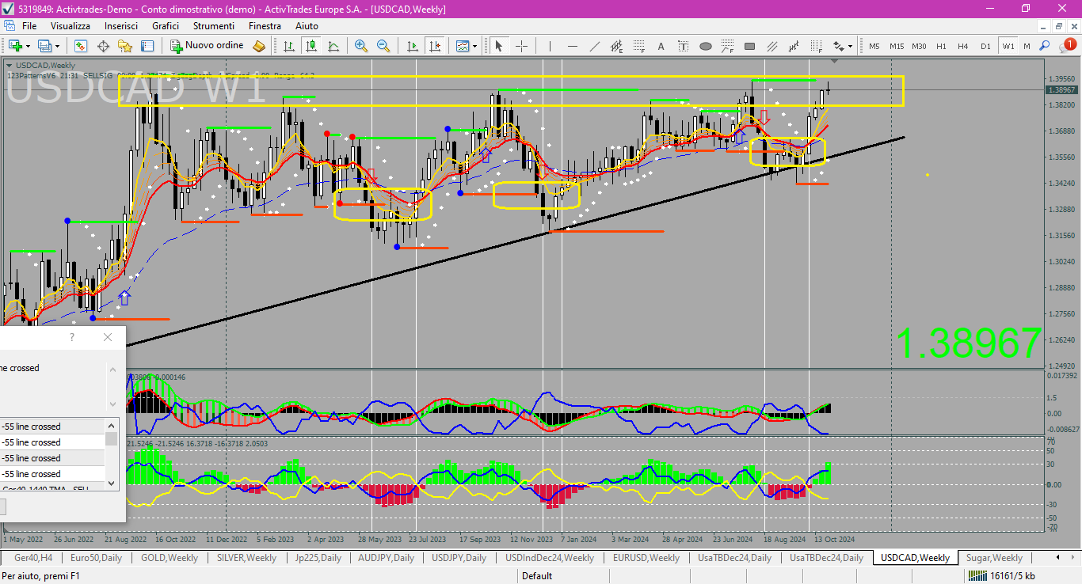
Task: Open Navigator folder-star icon
Action: [125, 46]
